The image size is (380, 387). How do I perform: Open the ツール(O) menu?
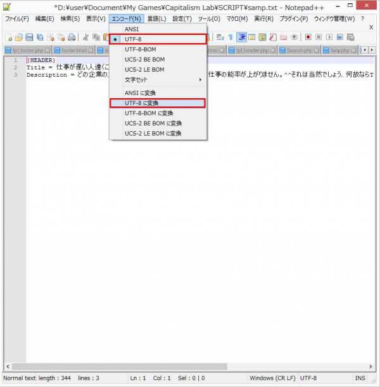pyautogui.click(x=209, y=19)
